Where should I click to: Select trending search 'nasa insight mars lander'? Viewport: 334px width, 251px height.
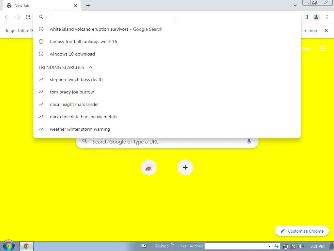[x=167, y=104]
